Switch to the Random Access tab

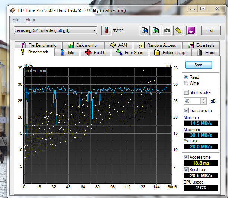tap(158, 45)
